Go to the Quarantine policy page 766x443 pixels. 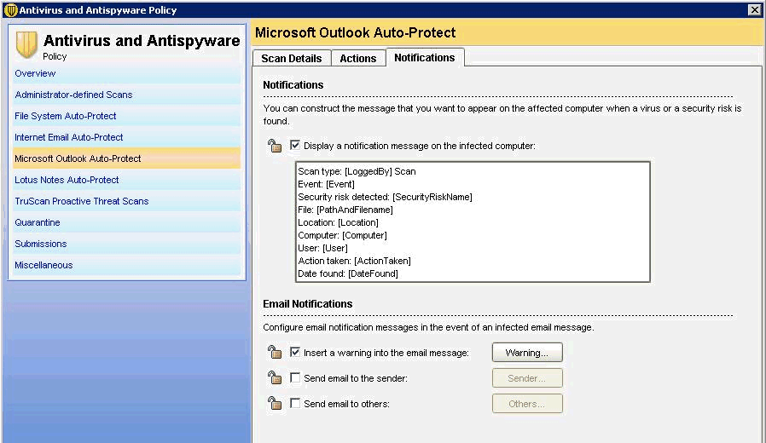point(38,222)
